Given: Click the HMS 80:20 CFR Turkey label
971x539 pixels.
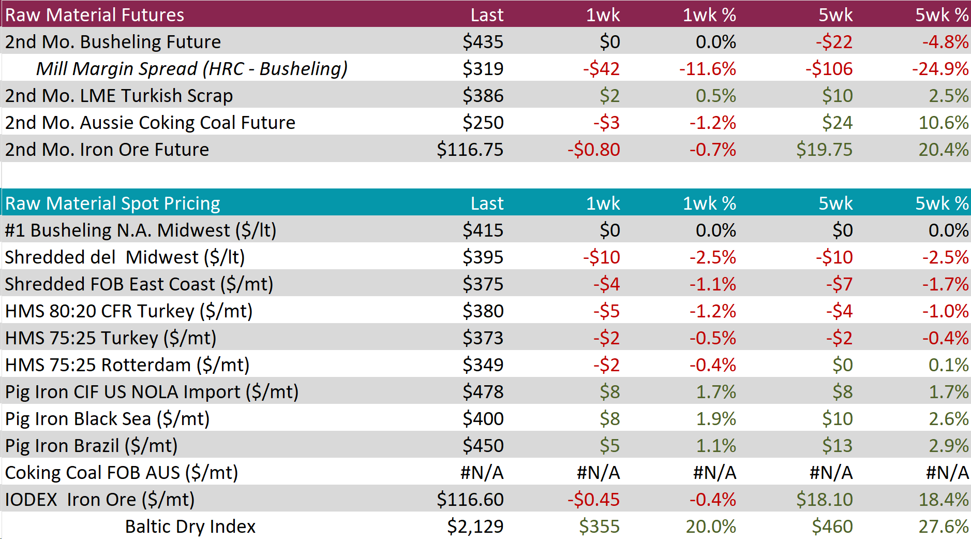Looking at the screenshot, I should point(129,311).
